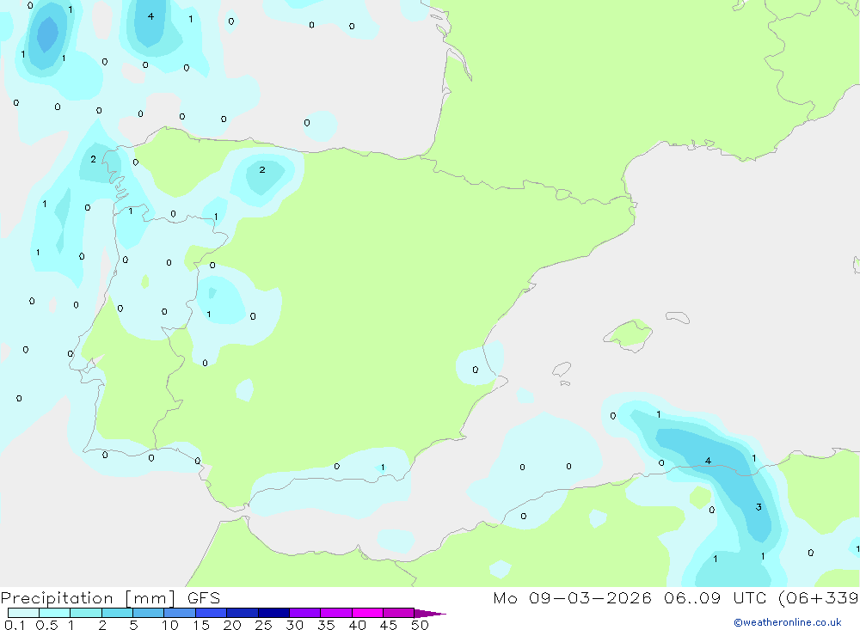This screenshot has width=860, height=630.
Task: Select the 45–50 mm legend color box
Action: point(398,613)
